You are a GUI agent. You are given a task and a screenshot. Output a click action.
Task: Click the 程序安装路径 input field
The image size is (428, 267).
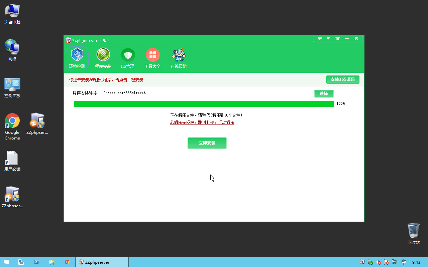tap(207, 93)
